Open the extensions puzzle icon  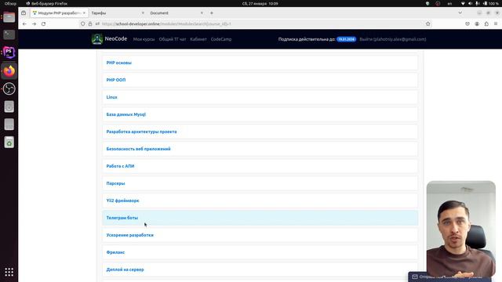(486, 23)
